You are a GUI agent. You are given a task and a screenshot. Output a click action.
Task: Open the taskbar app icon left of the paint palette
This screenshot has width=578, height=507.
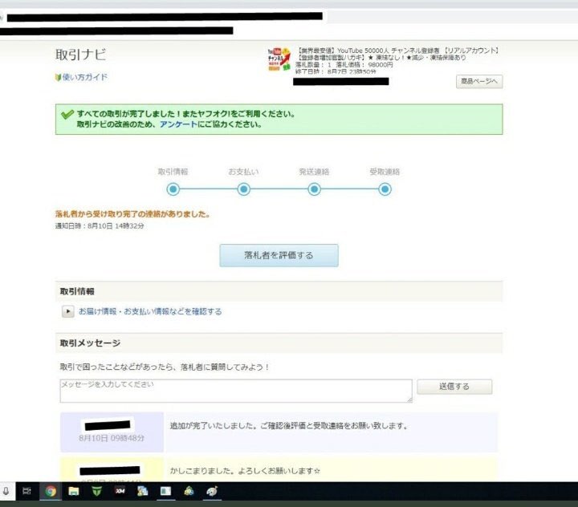click(x=189, y=491)
